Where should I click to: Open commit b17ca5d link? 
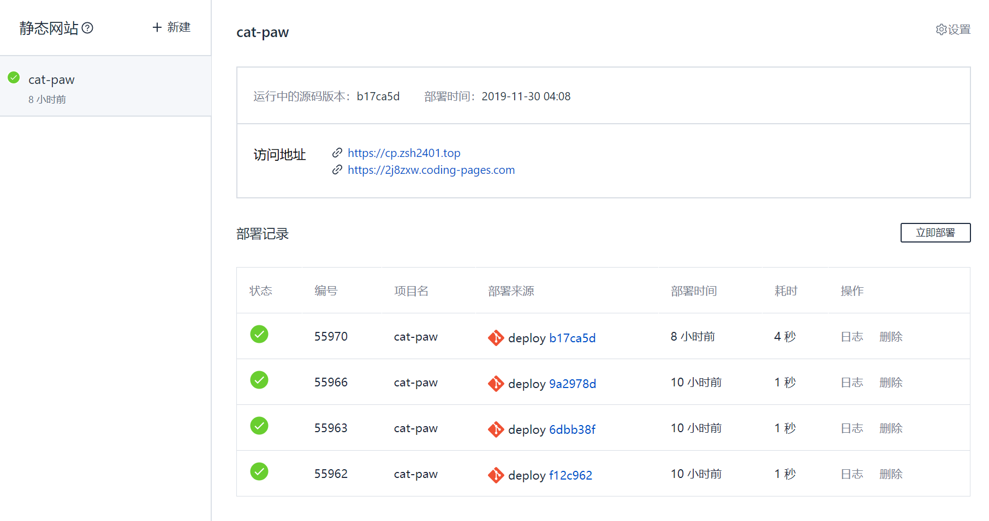572,338
